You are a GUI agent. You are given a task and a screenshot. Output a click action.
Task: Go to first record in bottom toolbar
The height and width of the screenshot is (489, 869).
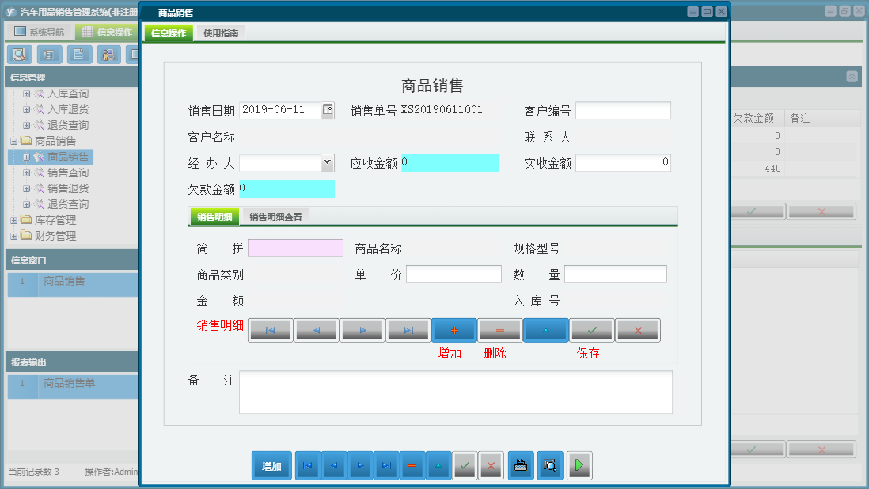(x=308, y=465)
